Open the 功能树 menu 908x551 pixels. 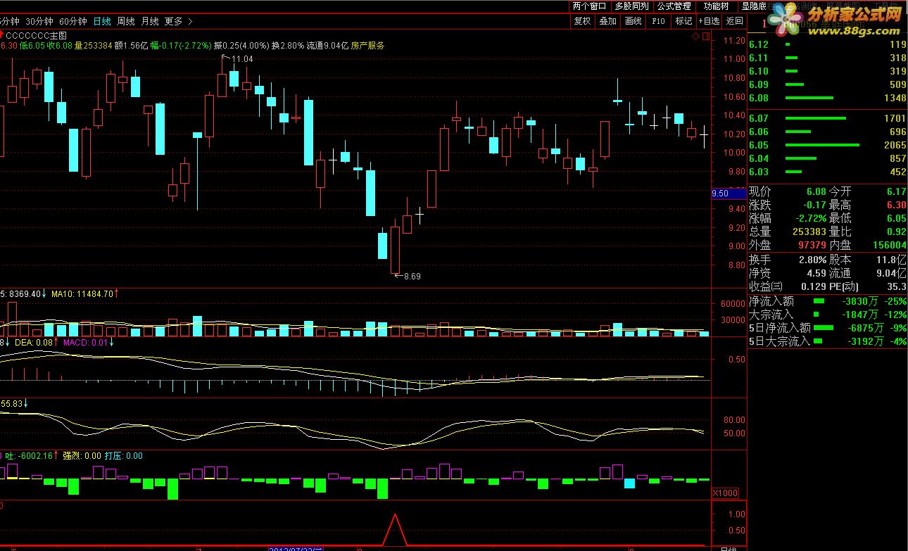point(716,6)
